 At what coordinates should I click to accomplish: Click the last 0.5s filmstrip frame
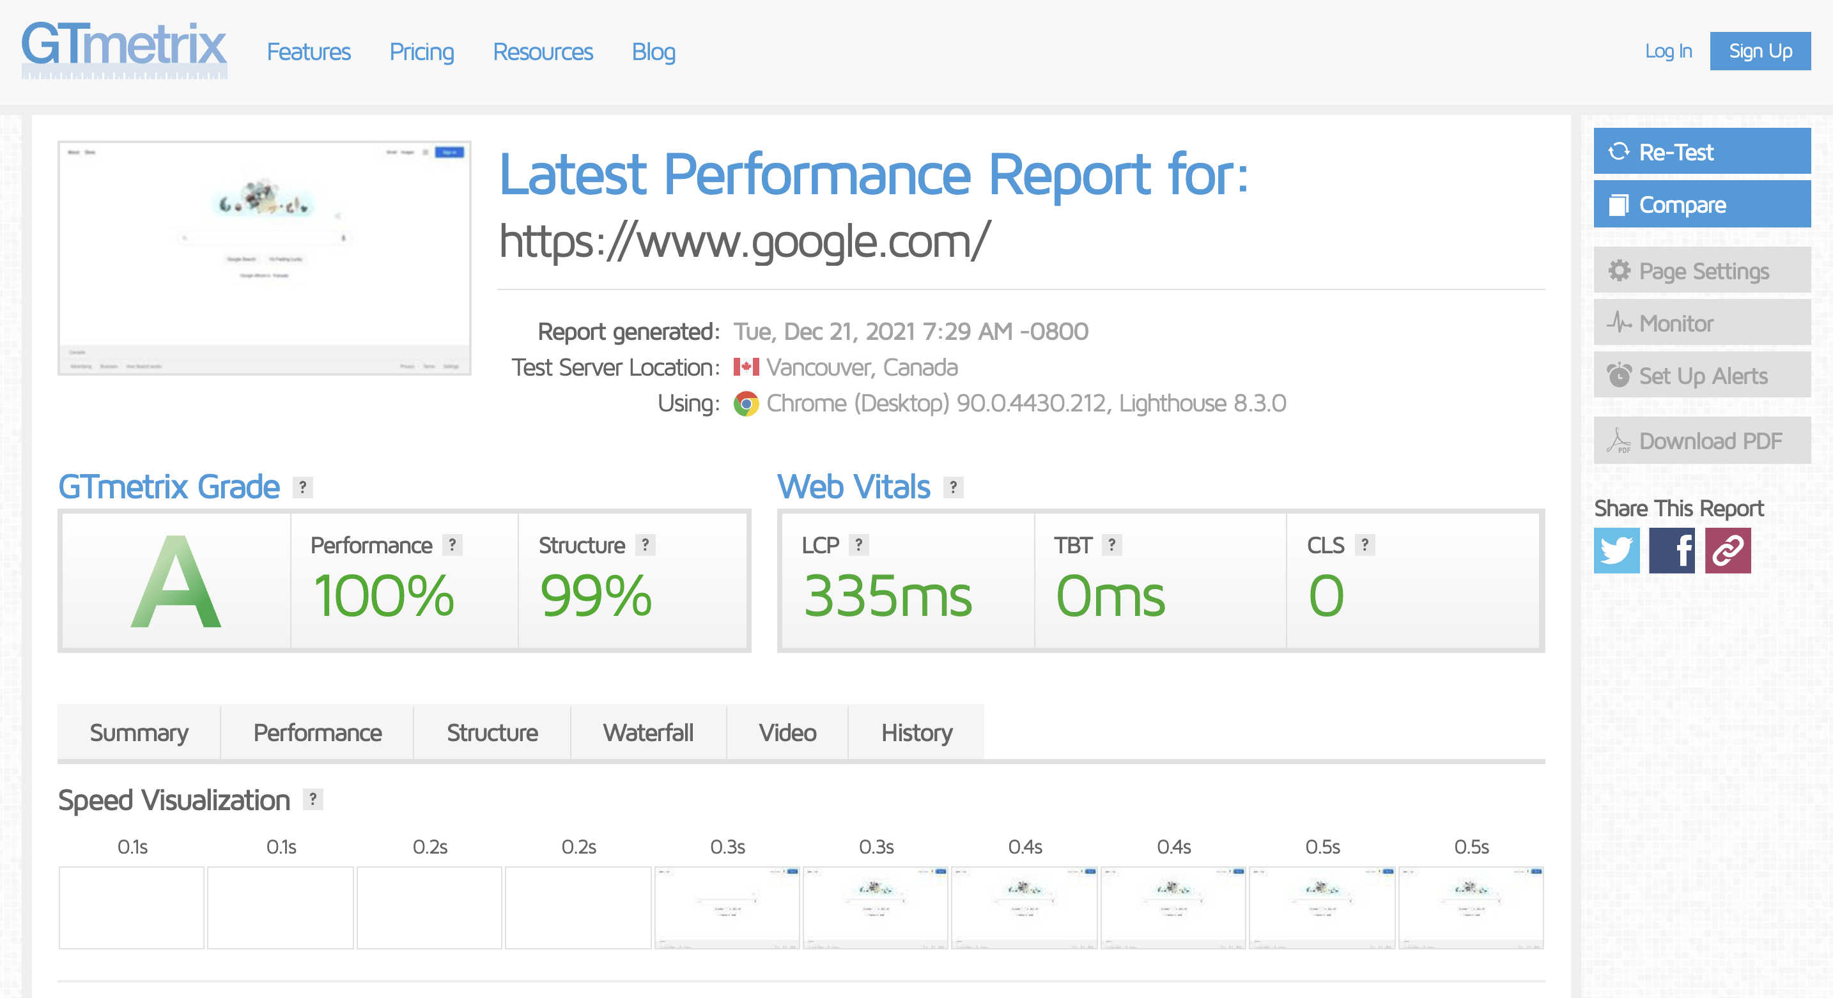click(x=1471, y=908)
